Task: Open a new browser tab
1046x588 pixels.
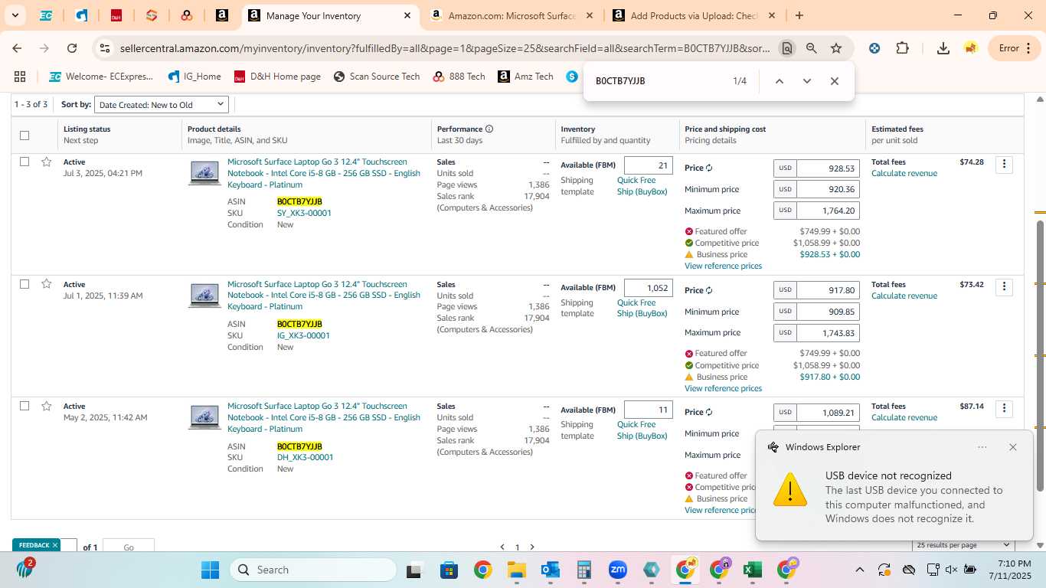Action: click(799, 15)
